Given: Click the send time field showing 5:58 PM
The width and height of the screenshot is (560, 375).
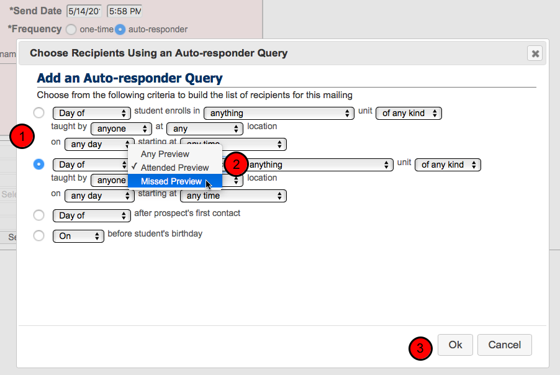Looking at the screenshot, I should pos(124,11).
